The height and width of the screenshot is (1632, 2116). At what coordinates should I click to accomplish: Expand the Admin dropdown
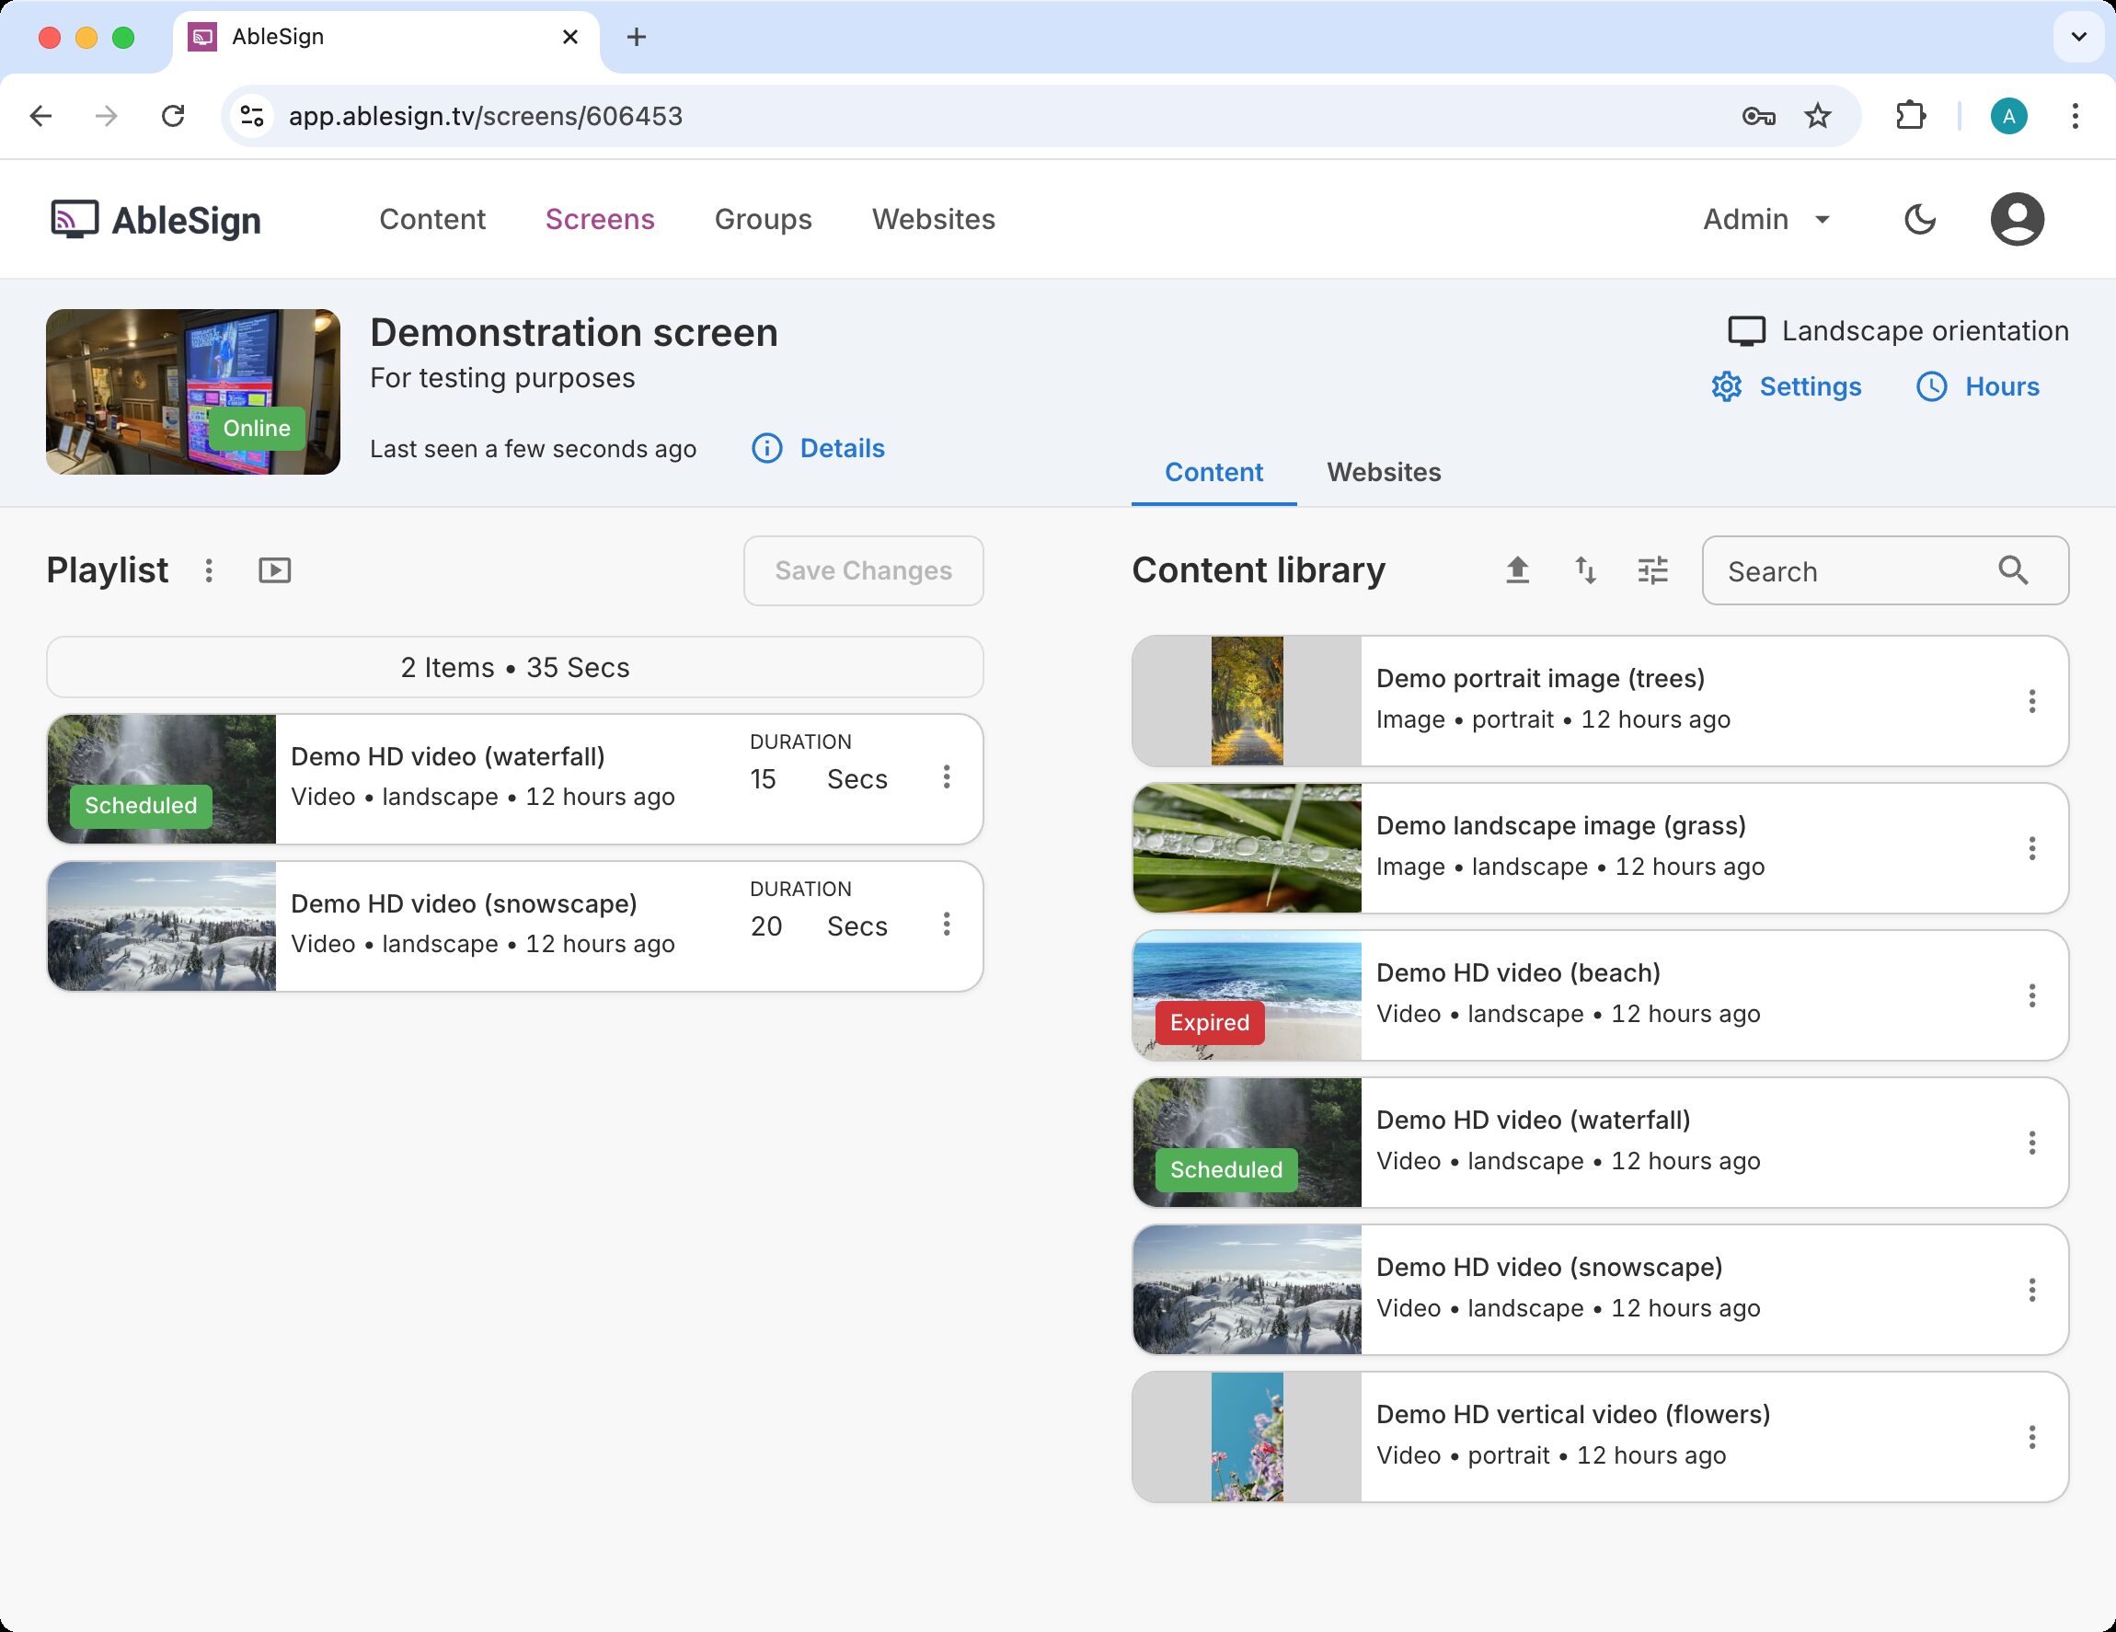(x=1766, y=220)
